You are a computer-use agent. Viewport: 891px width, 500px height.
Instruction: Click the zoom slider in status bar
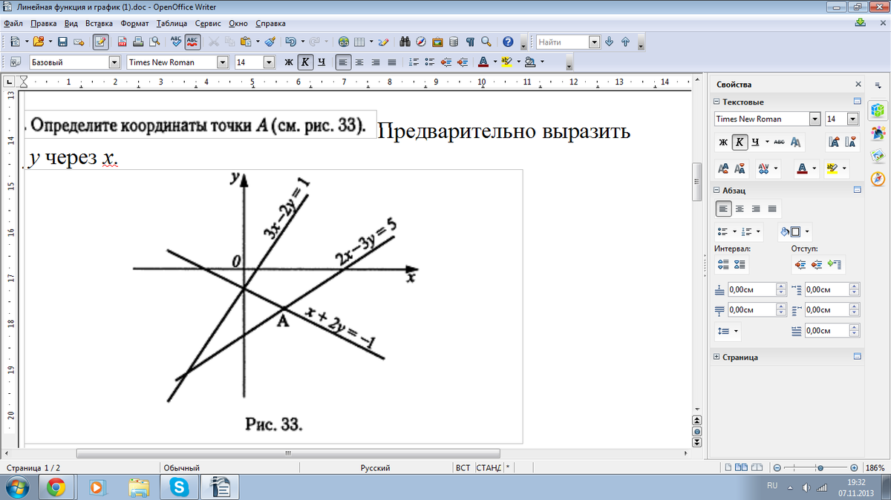tap(818, 468)
